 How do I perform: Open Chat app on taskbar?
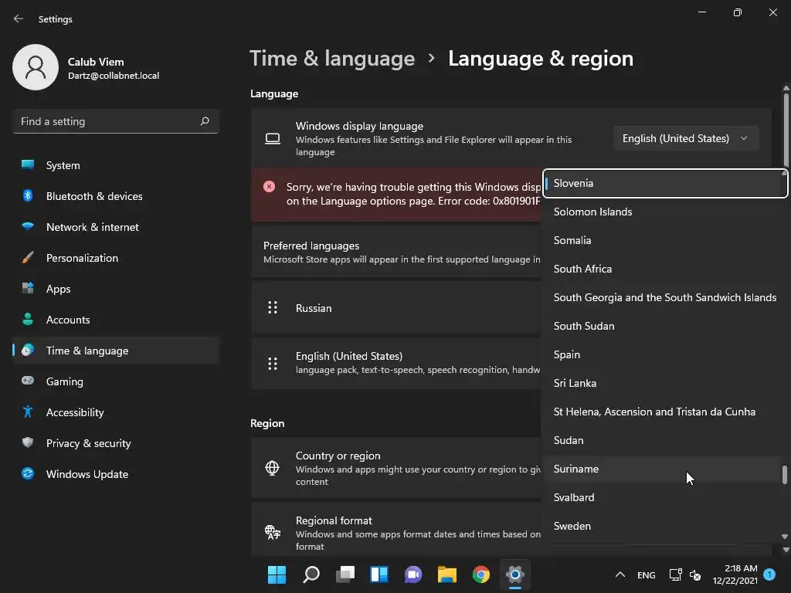pyautogui.click(x=413, y=574)
